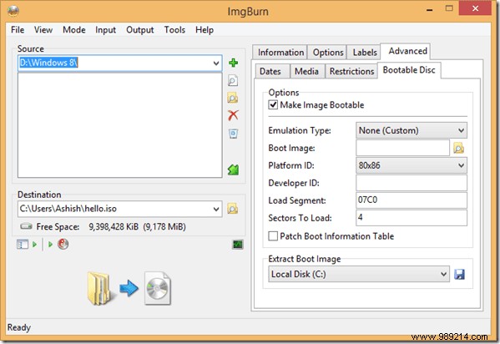Switch to the Media sub-tab
Image resolution: width=500 pixels, height=344 pixels.
[x=306, y=71]
